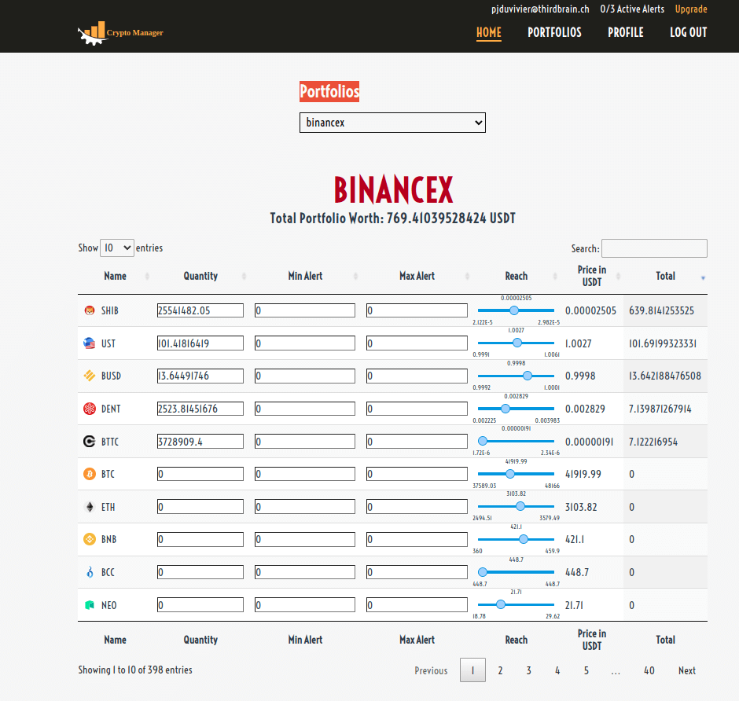Click the Portfolios heading label
Screen dimensions: 739x701
(x=329, y=91)
